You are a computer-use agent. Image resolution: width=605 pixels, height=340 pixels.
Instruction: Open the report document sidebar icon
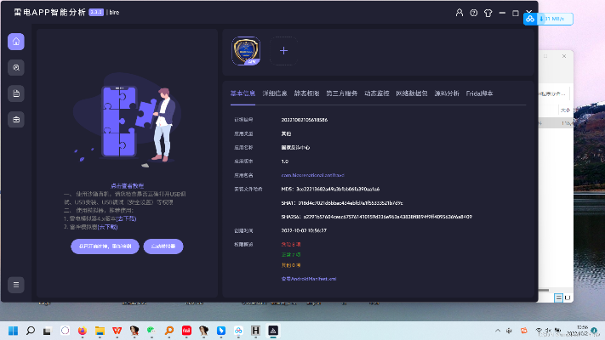pyautogui.click(x=16, y=93)
